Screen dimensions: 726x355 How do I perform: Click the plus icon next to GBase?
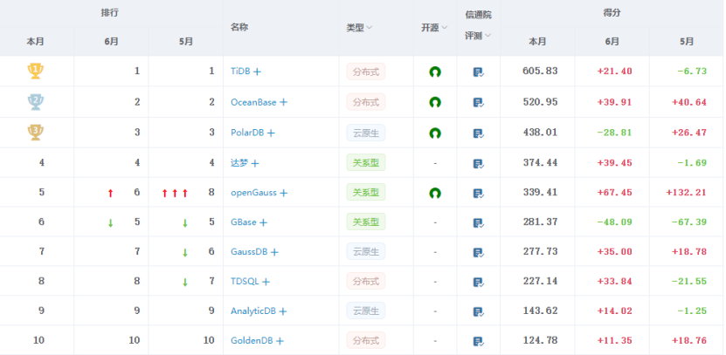(263, 222)
